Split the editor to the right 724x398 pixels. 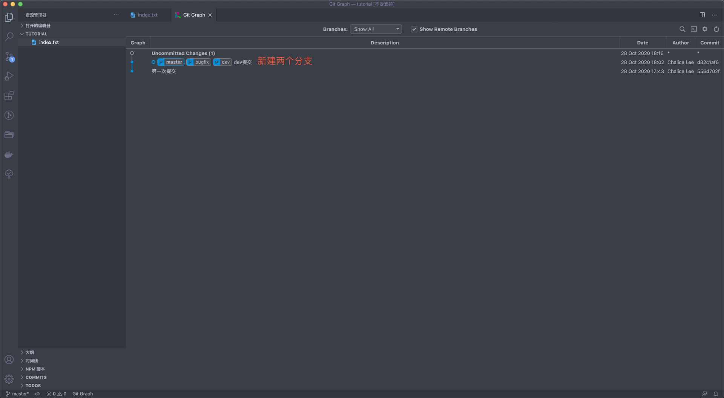point(702,15)
